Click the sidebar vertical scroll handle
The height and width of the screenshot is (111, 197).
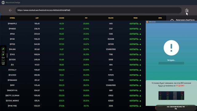click(7, 55)
